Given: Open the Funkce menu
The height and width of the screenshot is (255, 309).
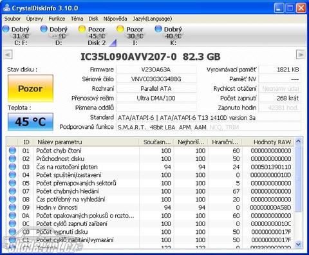Looking at the screenshot, I should point(57,19).
